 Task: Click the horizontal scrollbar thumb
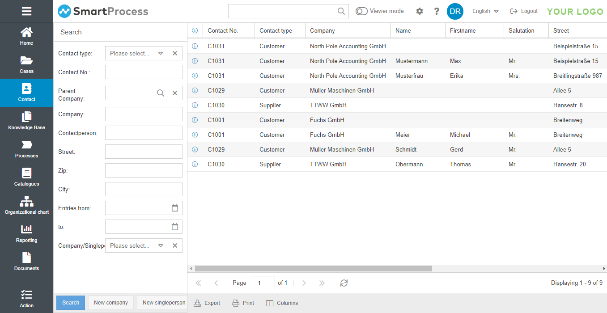point(314,268)
